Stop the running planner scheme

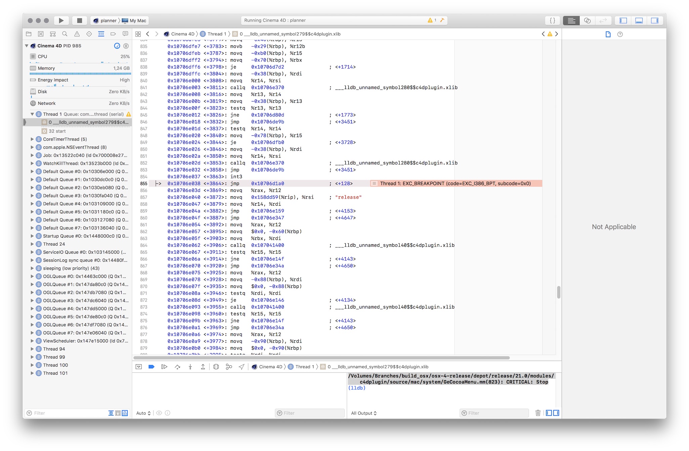pos(80,20)
